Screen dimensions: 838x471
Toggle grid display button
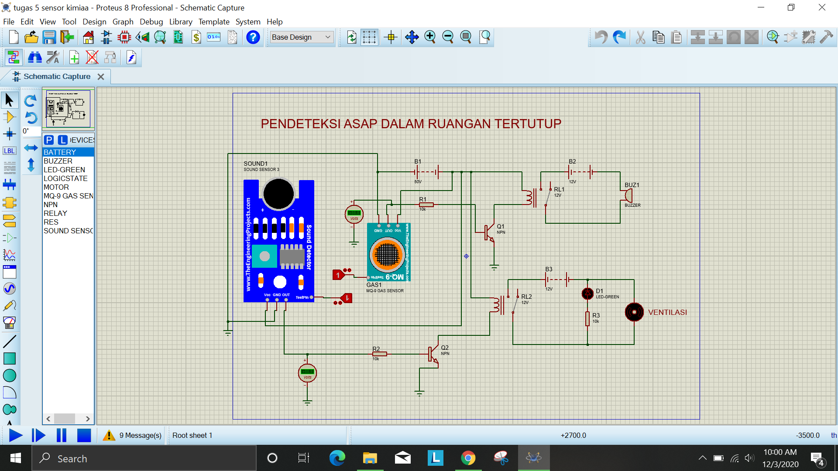coord(369,38)
